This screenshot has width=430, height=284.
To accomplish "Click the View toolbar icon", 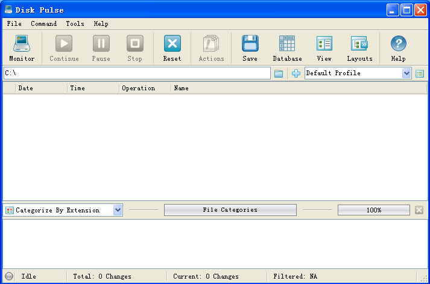I will pyautogui.click(x=324, y=48).
